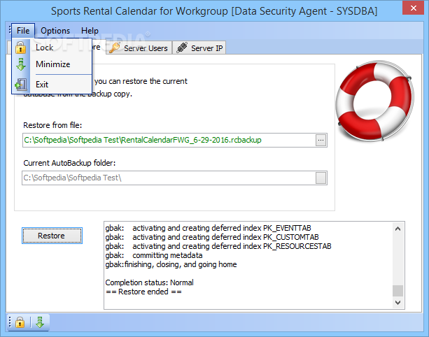Image resolution: width=429 pixels, height=337 pixels.
Task: Choose Minimize from the File menu
Action: [x=52, y=64]
